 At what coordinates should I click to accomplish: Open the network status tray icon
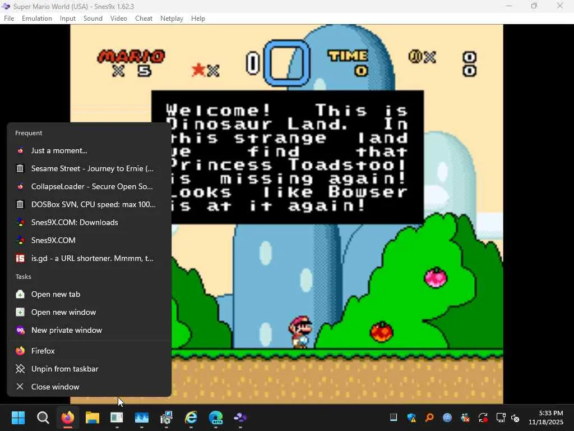[501, 418]
